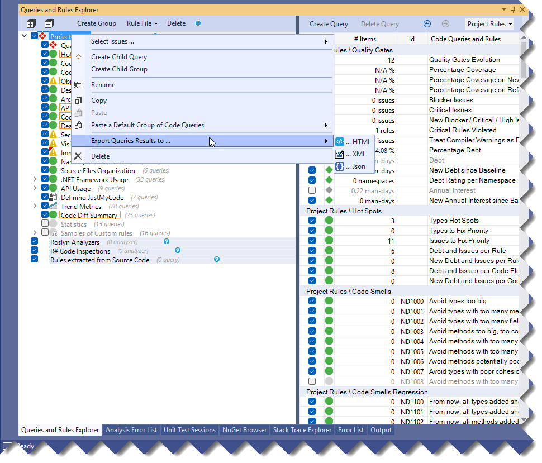This screenshot has height=463, width=542.
Task: Uncheck the Roslyn Analyzers checkbox
Action: (x=35, y=242)
